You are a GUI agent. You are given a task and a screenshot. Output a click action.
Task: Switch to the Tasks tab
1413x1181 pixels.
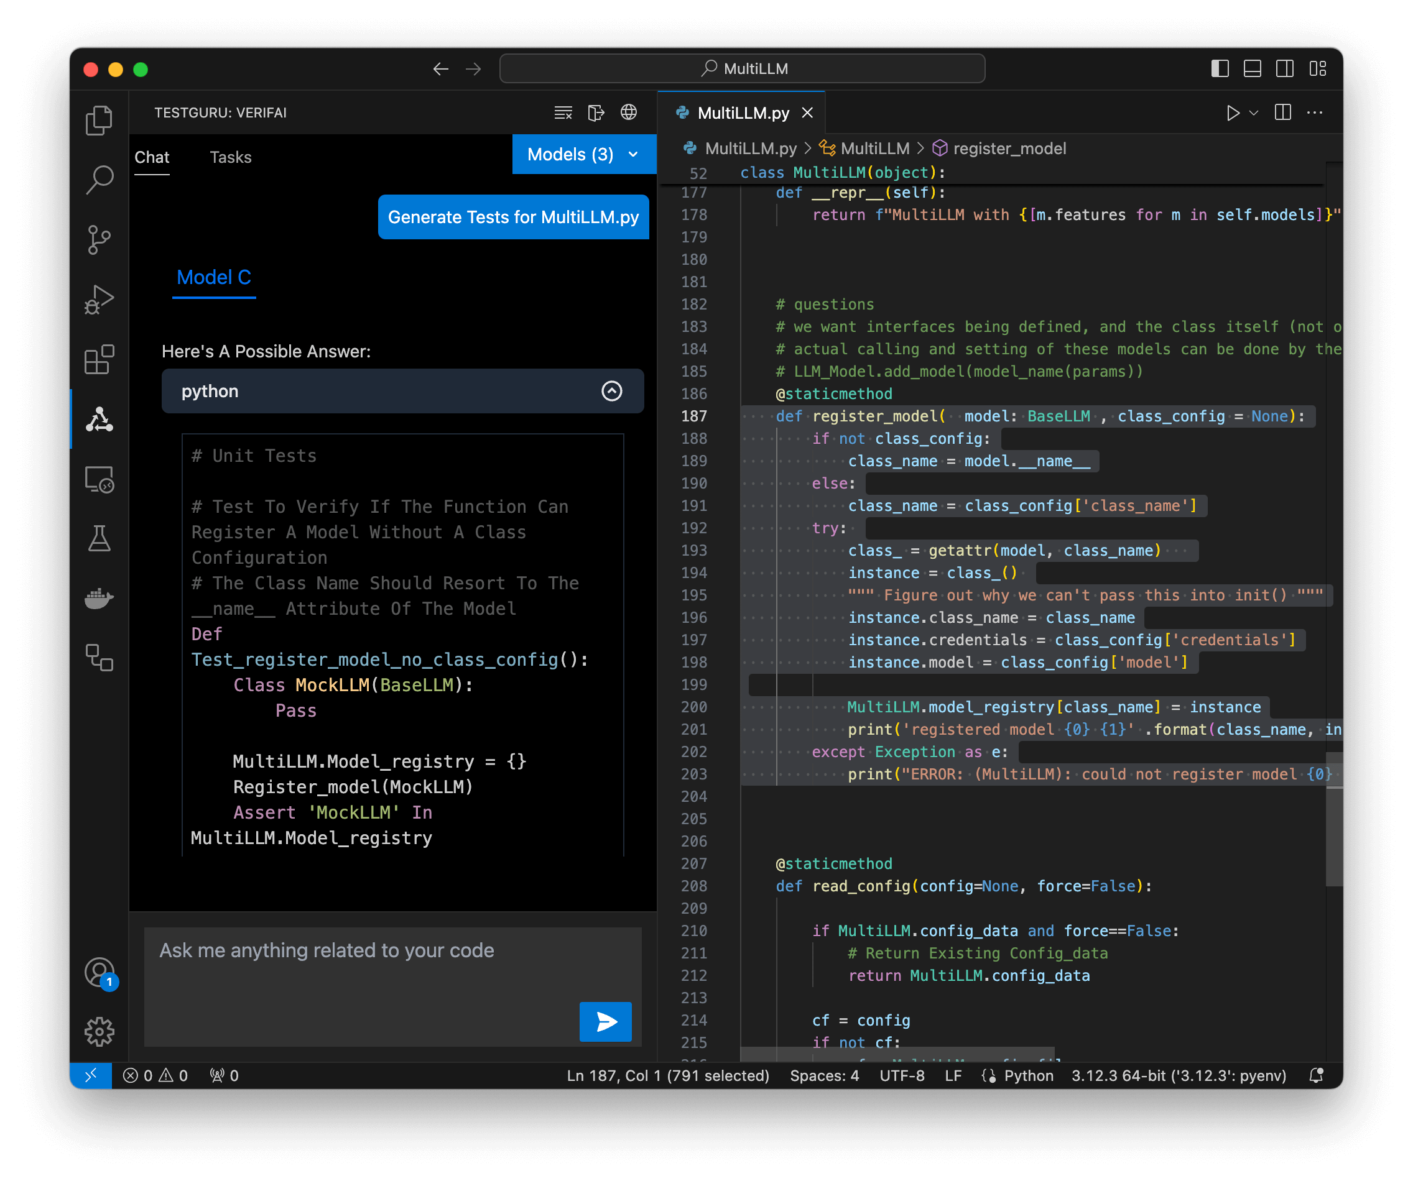tap(230, 157)
